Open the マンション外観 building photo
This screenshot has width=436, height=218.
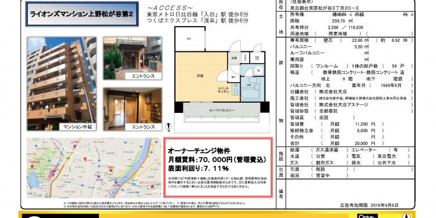point(62,84)
